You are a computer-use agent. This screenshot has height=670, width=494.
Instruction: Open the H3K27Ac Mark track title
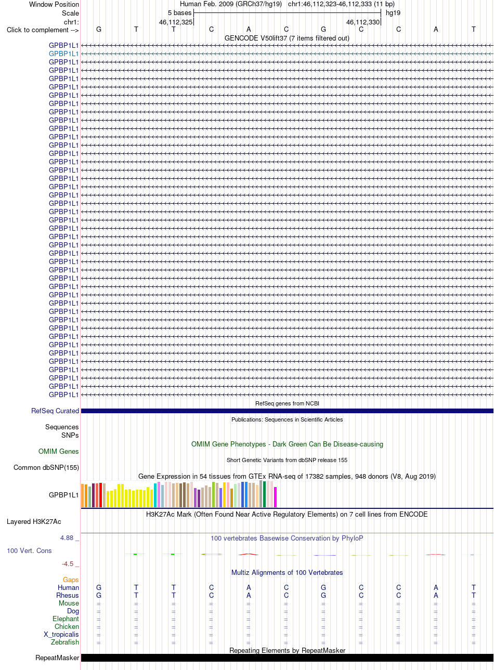287,515
